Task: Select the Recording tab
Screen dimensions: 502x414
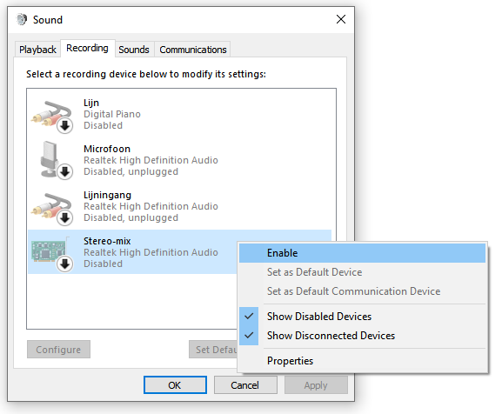Action: (x=87, y=49)
